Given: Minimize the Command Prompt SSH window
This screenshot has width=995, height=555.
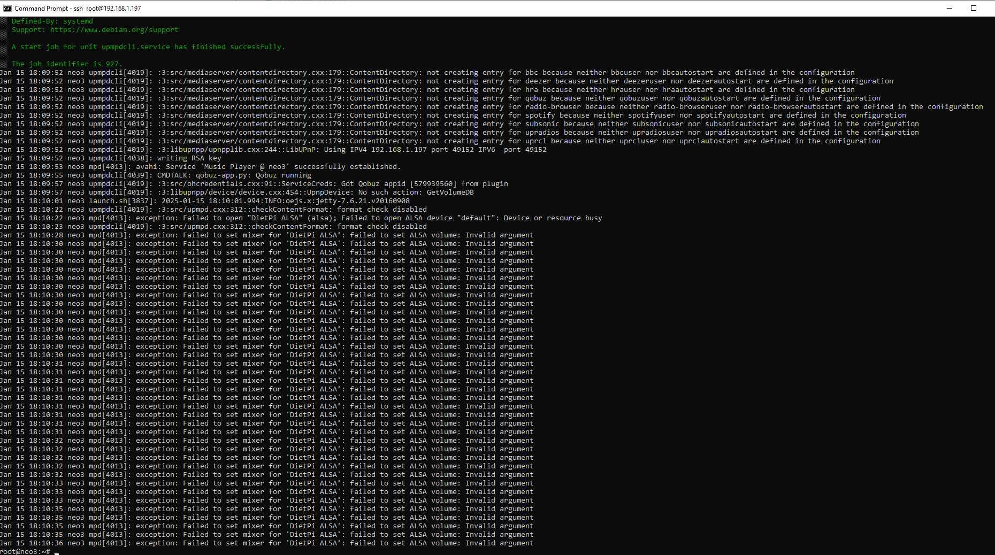Looking at the screenshot, I should tap(950, 8).
